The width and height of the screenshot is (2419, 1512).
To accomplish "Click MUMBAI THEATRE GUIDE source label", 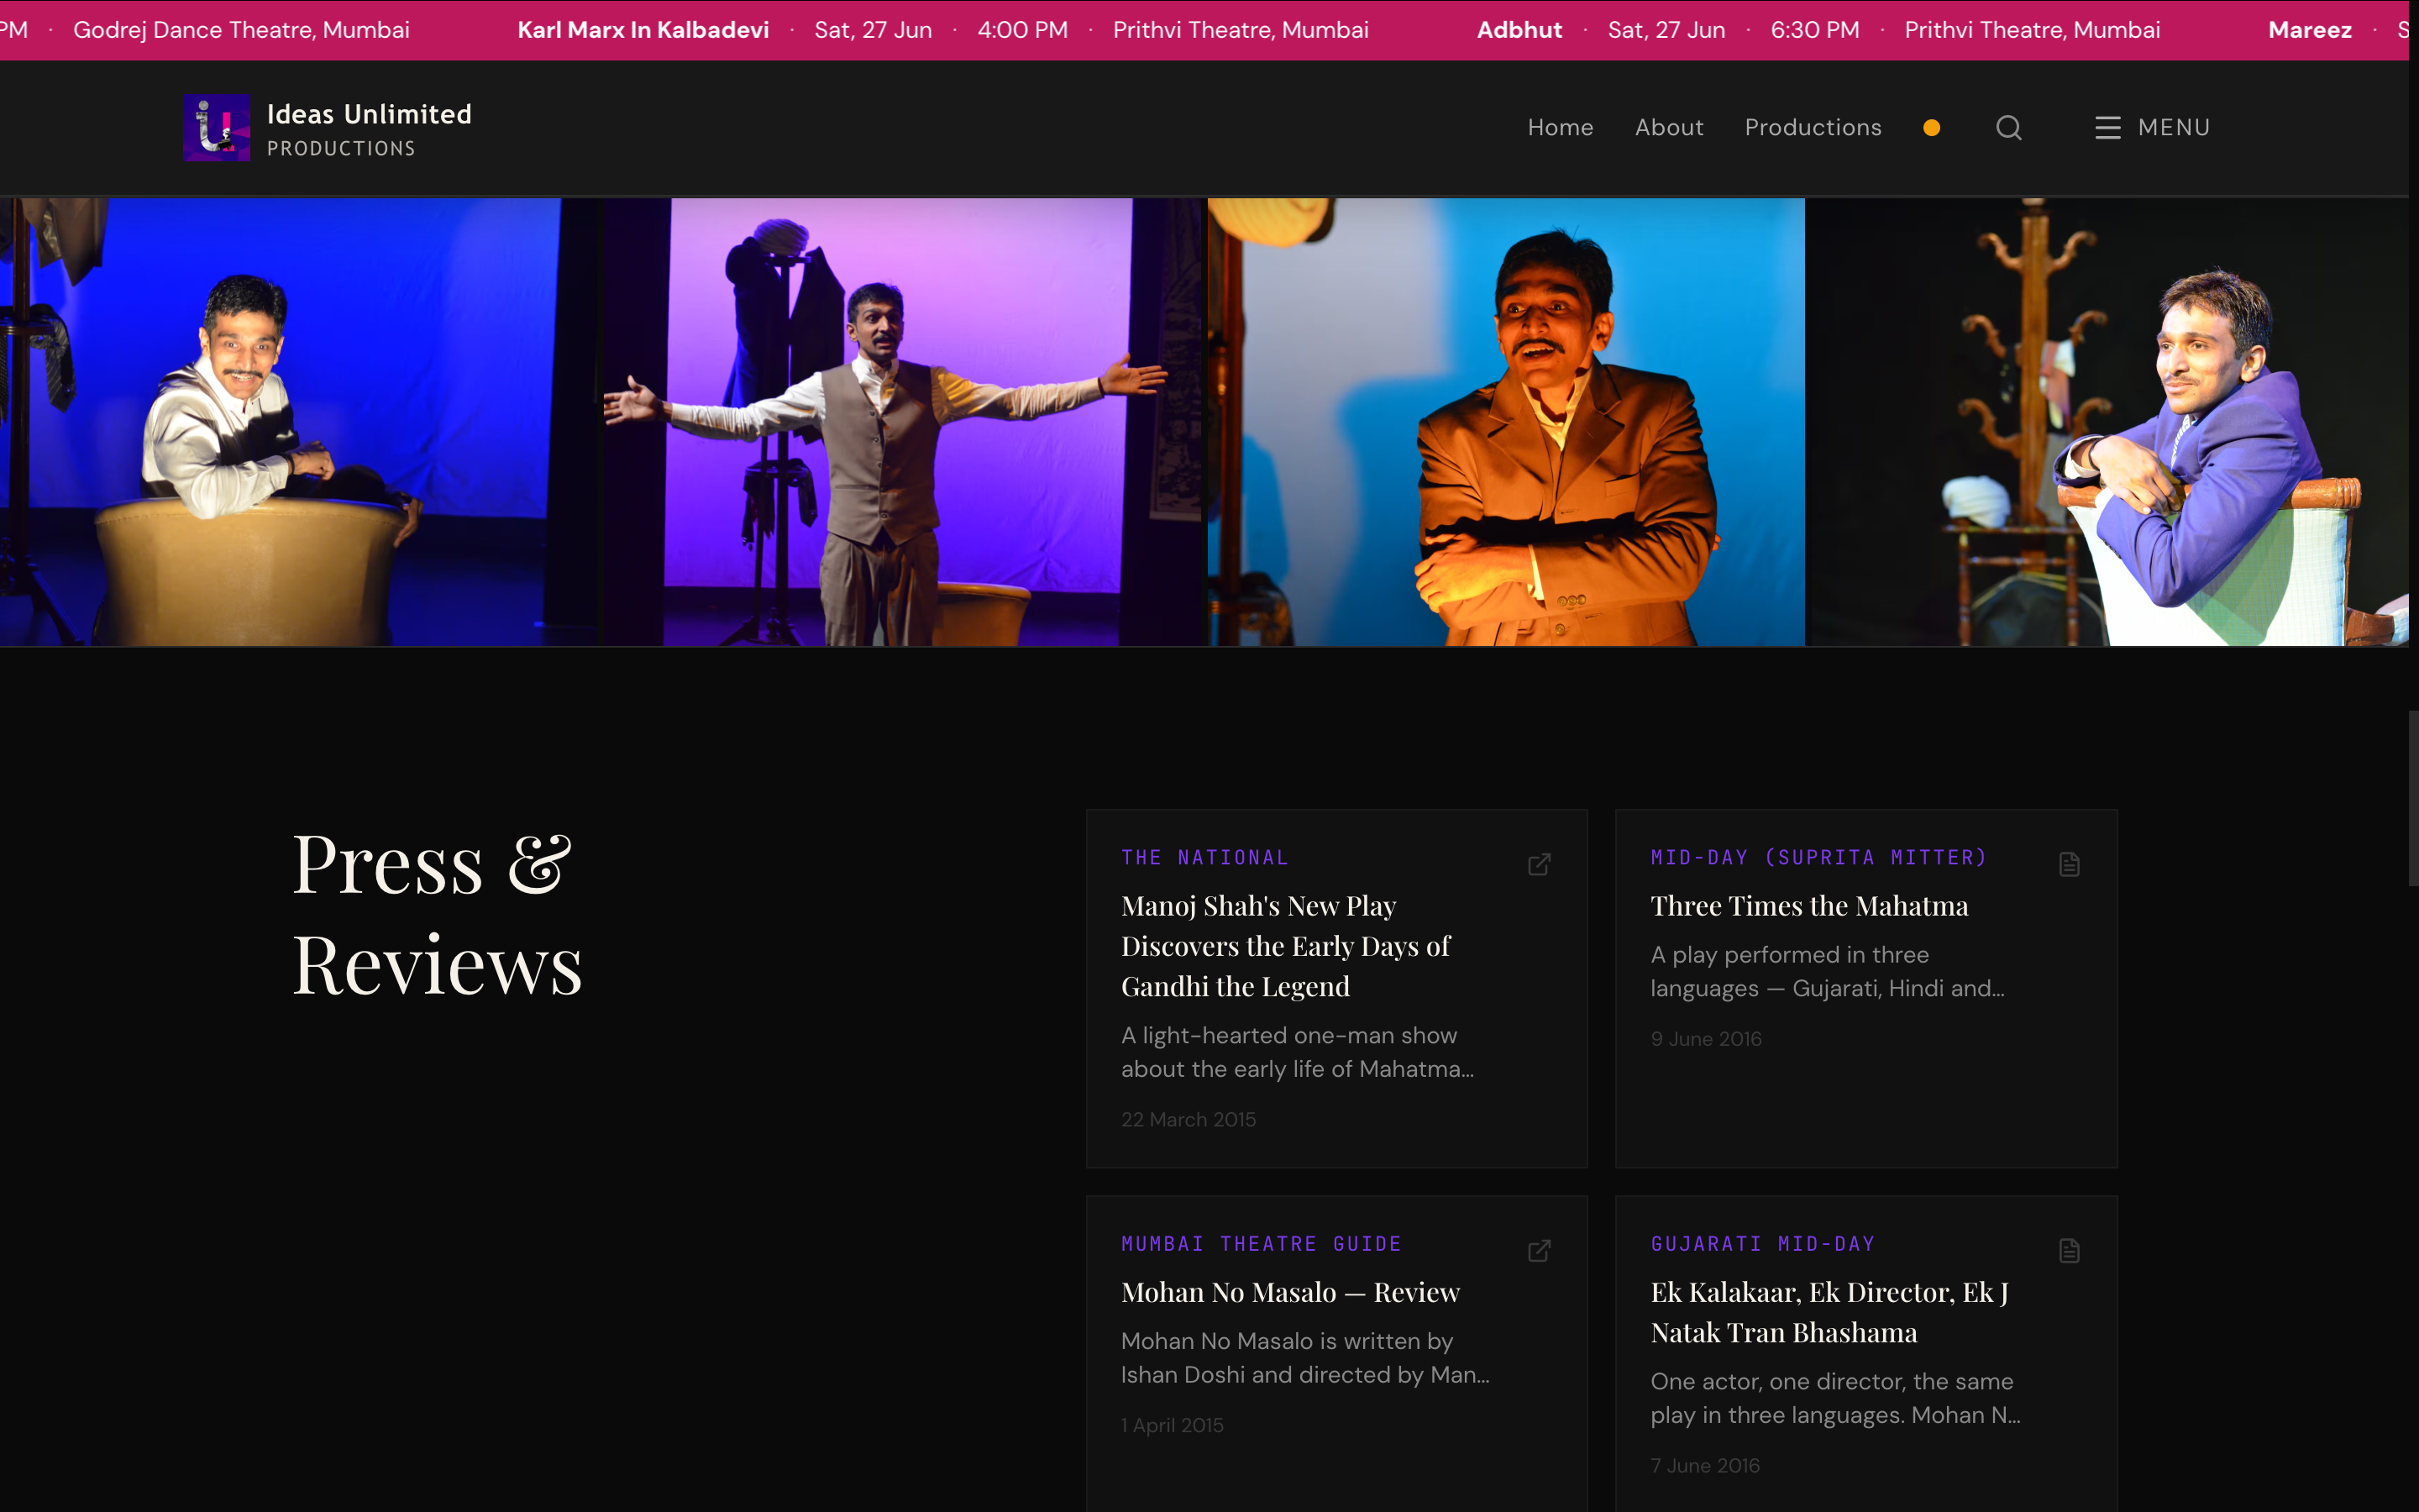I will coord(1261,1243).
